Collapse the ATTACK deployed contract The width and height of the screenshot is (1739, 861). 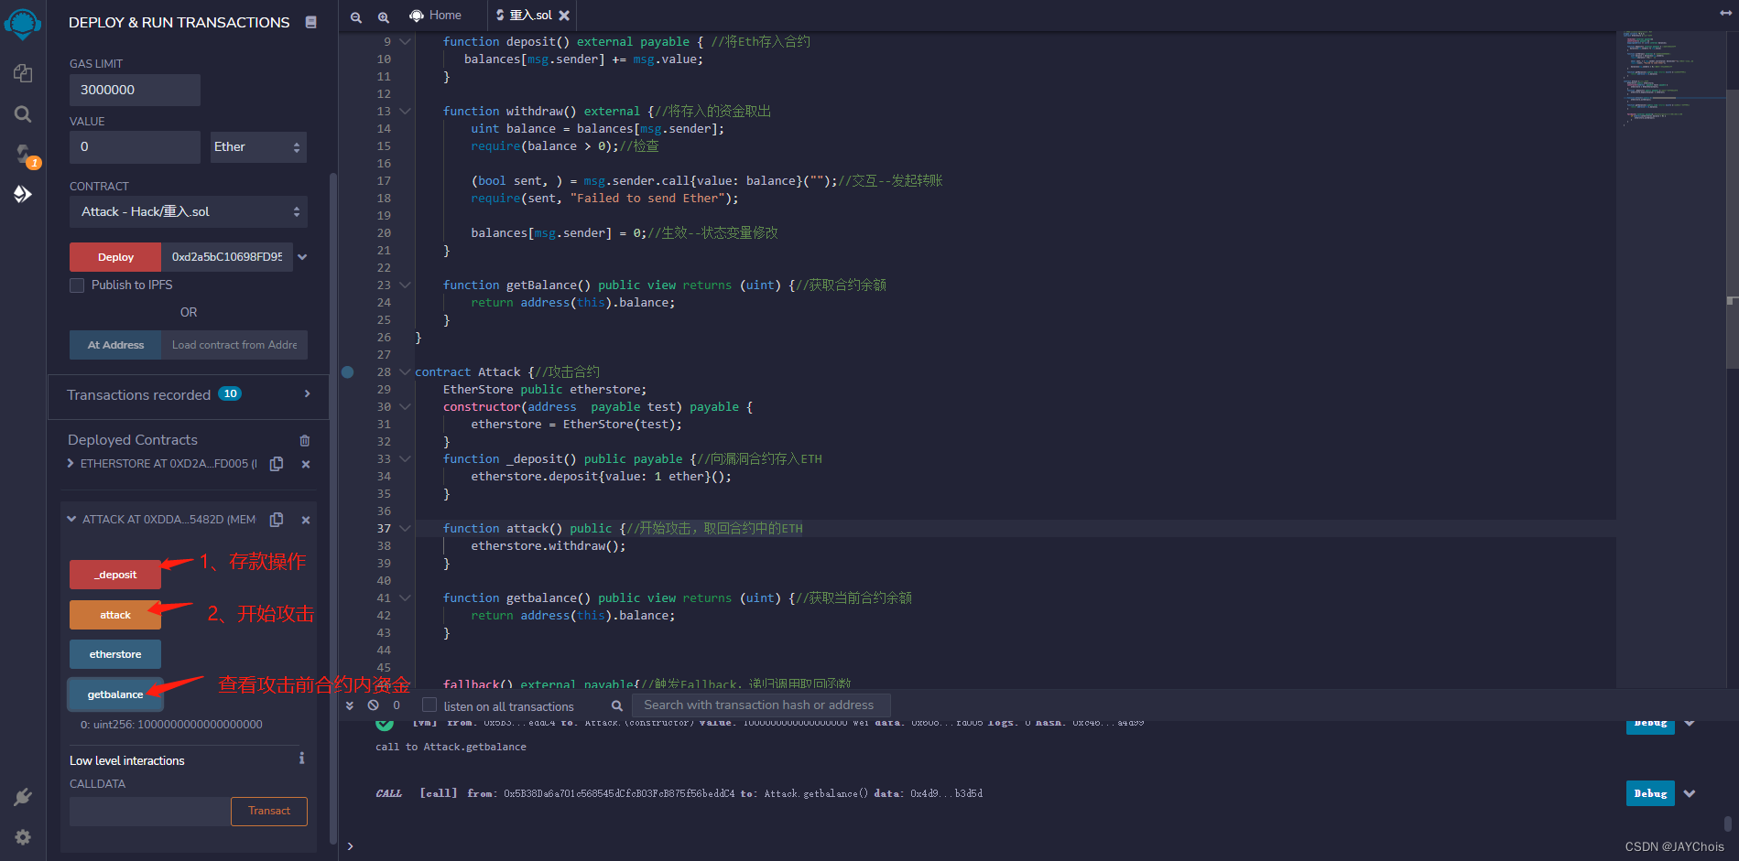tap(71, 520)
